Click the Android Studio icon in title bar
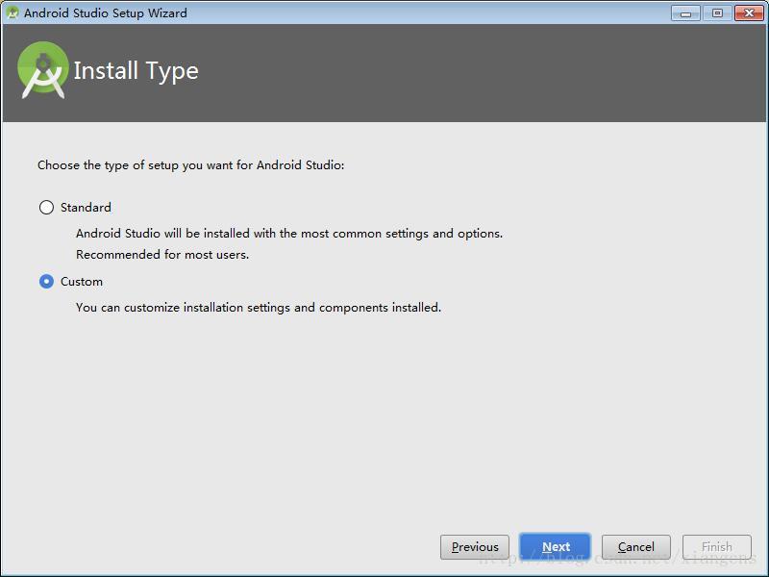Viewport: 769px width, 577px height. click(12, 13)
